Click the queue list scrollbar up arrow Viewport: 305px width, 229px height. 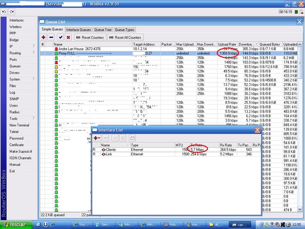[300, 44]
